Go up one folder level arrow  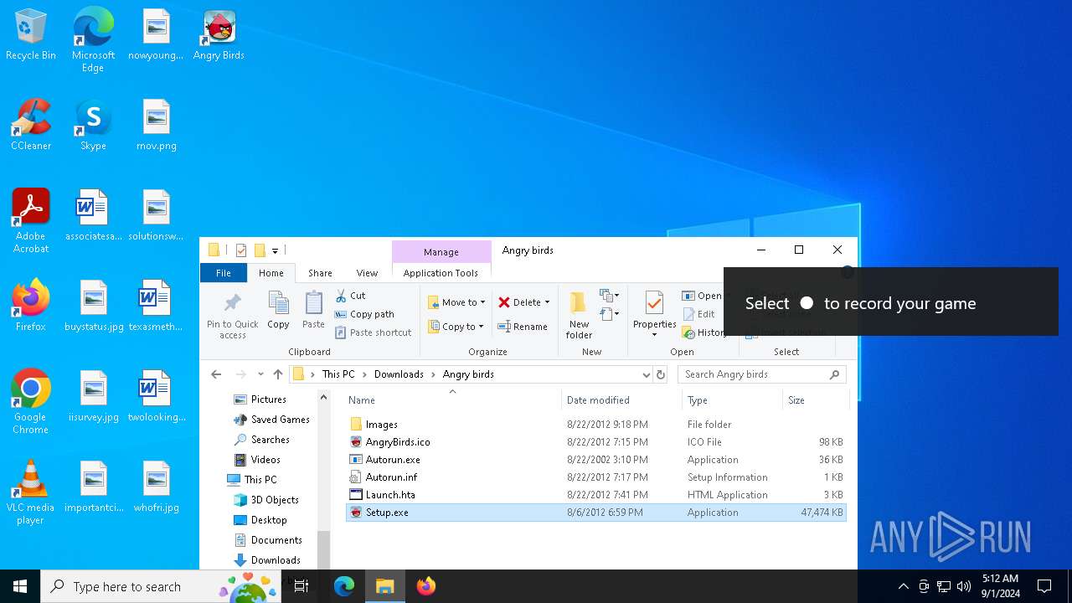tap(278, 374)
